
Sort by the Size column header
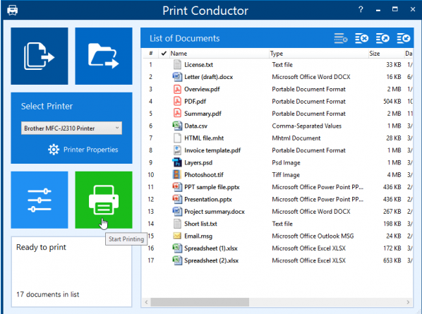(386, 54)
